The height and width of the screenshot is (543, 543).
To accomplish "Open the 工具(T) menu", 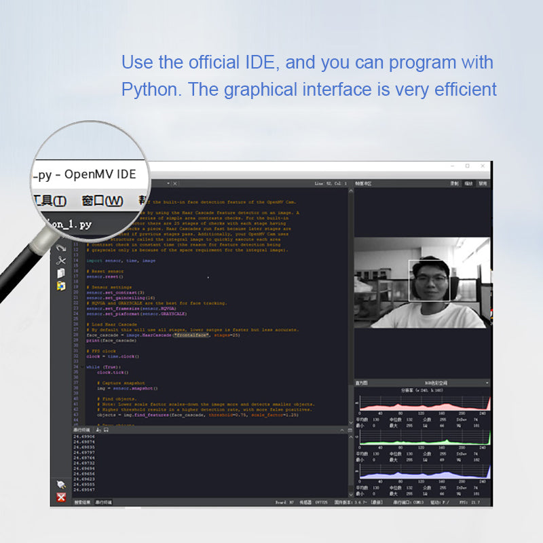I will 50,201.
